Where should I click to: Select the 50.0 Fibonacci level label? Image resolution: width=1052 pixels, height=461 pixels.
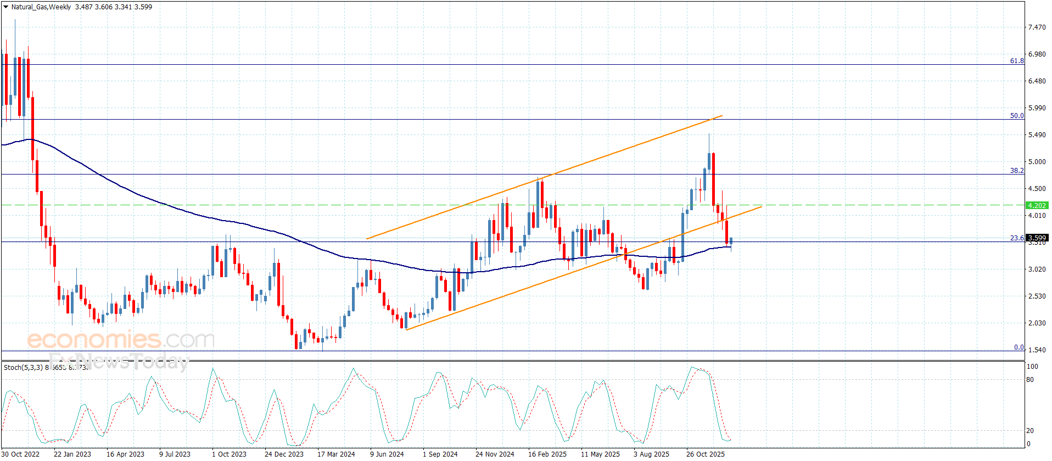pyautogui.click(x=1017, y=116)
